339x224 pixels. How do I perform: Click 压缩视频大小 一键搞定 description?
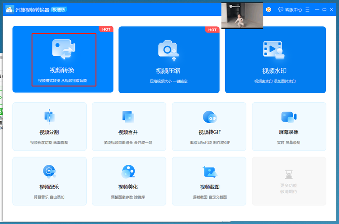[169, 81]
